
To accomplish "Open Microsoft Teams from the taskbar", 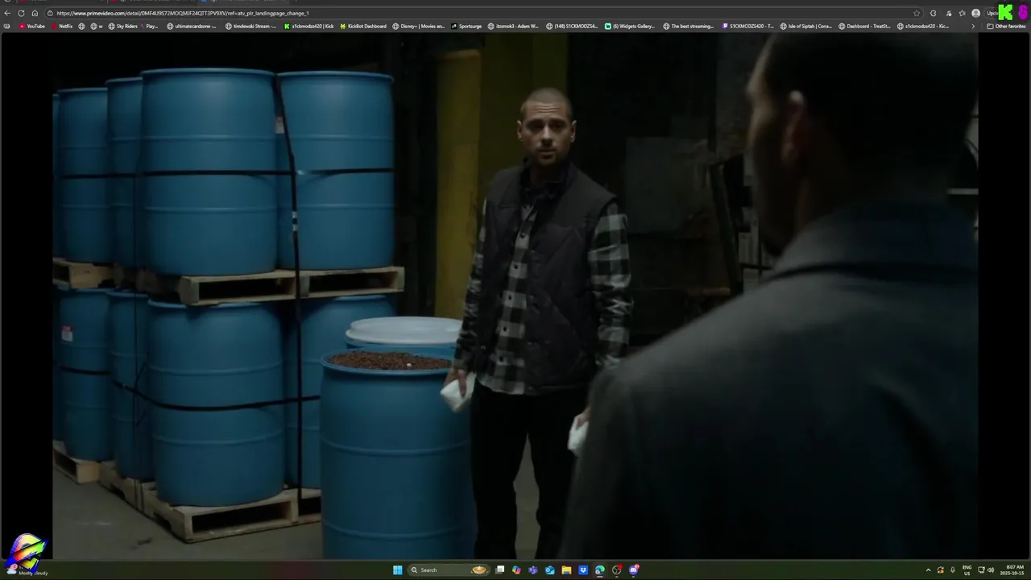I will [x=532, y=570].
